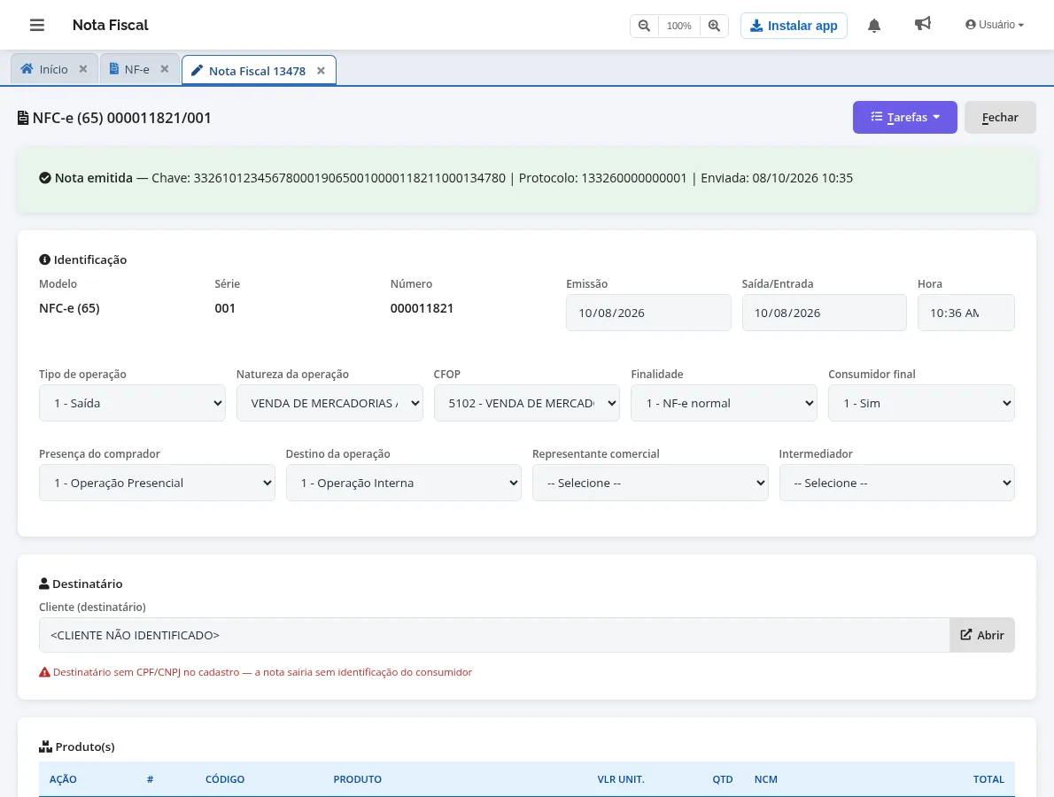Click the VLR UNIT. column header
Viewport: 1054px width, 797px height.
620,779
